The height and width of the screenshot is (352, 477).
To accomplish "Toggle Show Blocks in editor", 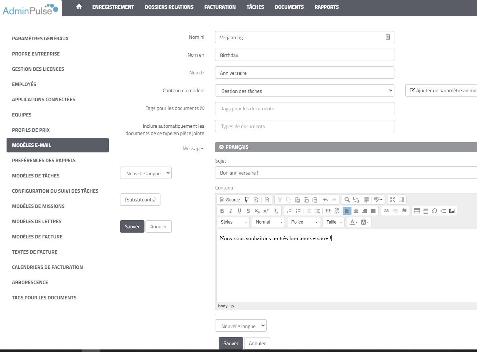I will pyautogui.click(x=401, y=200).
